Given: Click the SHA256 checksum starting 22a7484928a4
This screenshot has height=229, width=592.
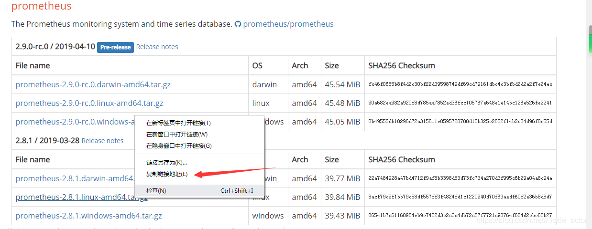Looking at the screenshot, I should pyautogui.click(x=460, y=178).
